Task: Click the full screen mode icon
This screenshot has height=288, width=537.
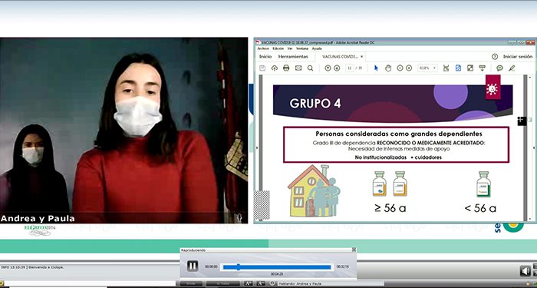Action: click(x=470, y=68)
